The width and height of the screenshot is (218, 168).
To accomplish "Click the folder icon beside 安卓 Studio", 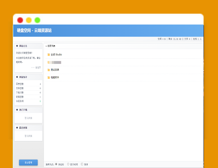I will click(49, 55).
